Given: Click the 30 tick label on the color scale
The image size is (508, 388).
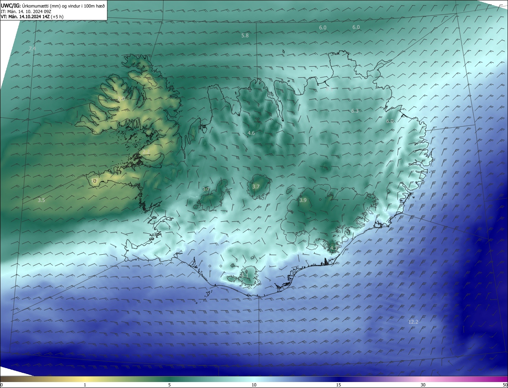Looking at the screenshot, I should (x=423, y=385).
